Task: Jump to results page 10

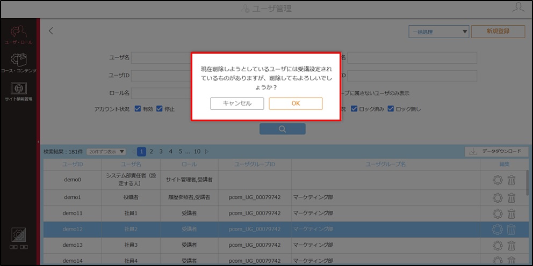Action: 197,152
